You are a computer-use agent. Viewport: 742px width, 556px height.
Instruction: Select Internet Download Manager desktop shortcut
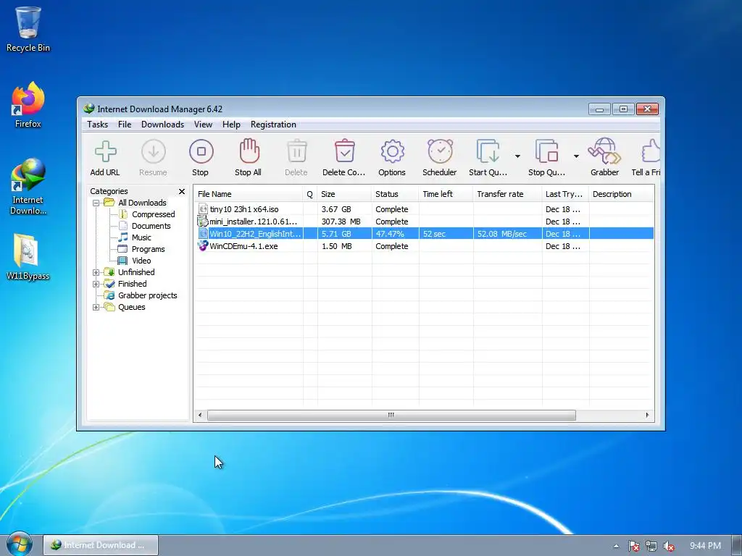click(28, 187)
